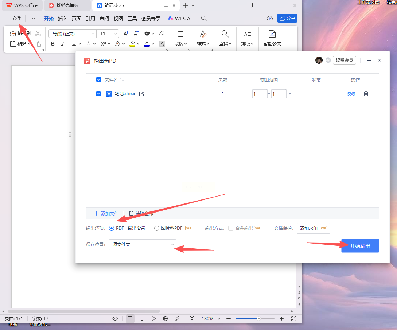Viewport: 397px width, 330px height.
Task: Open the WPS AI tab
Action: tap(180, 19)
